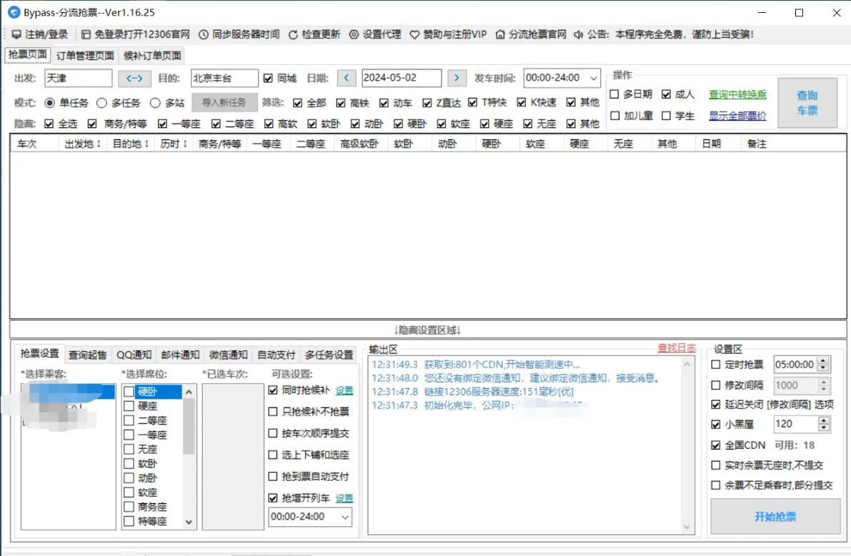This screenshot has width=851, height=556.
Task: Click the heart icon for 赞助与注册VIP
Action: 414,34
